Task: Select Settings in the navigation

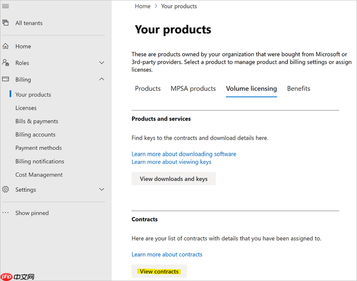Action: click(x=26, y=190)
